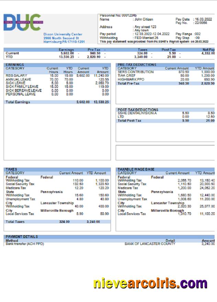The height and width of the screenshot is (302, 217).
Task: Click the John Citizen name field
Action: pos(144,20)
